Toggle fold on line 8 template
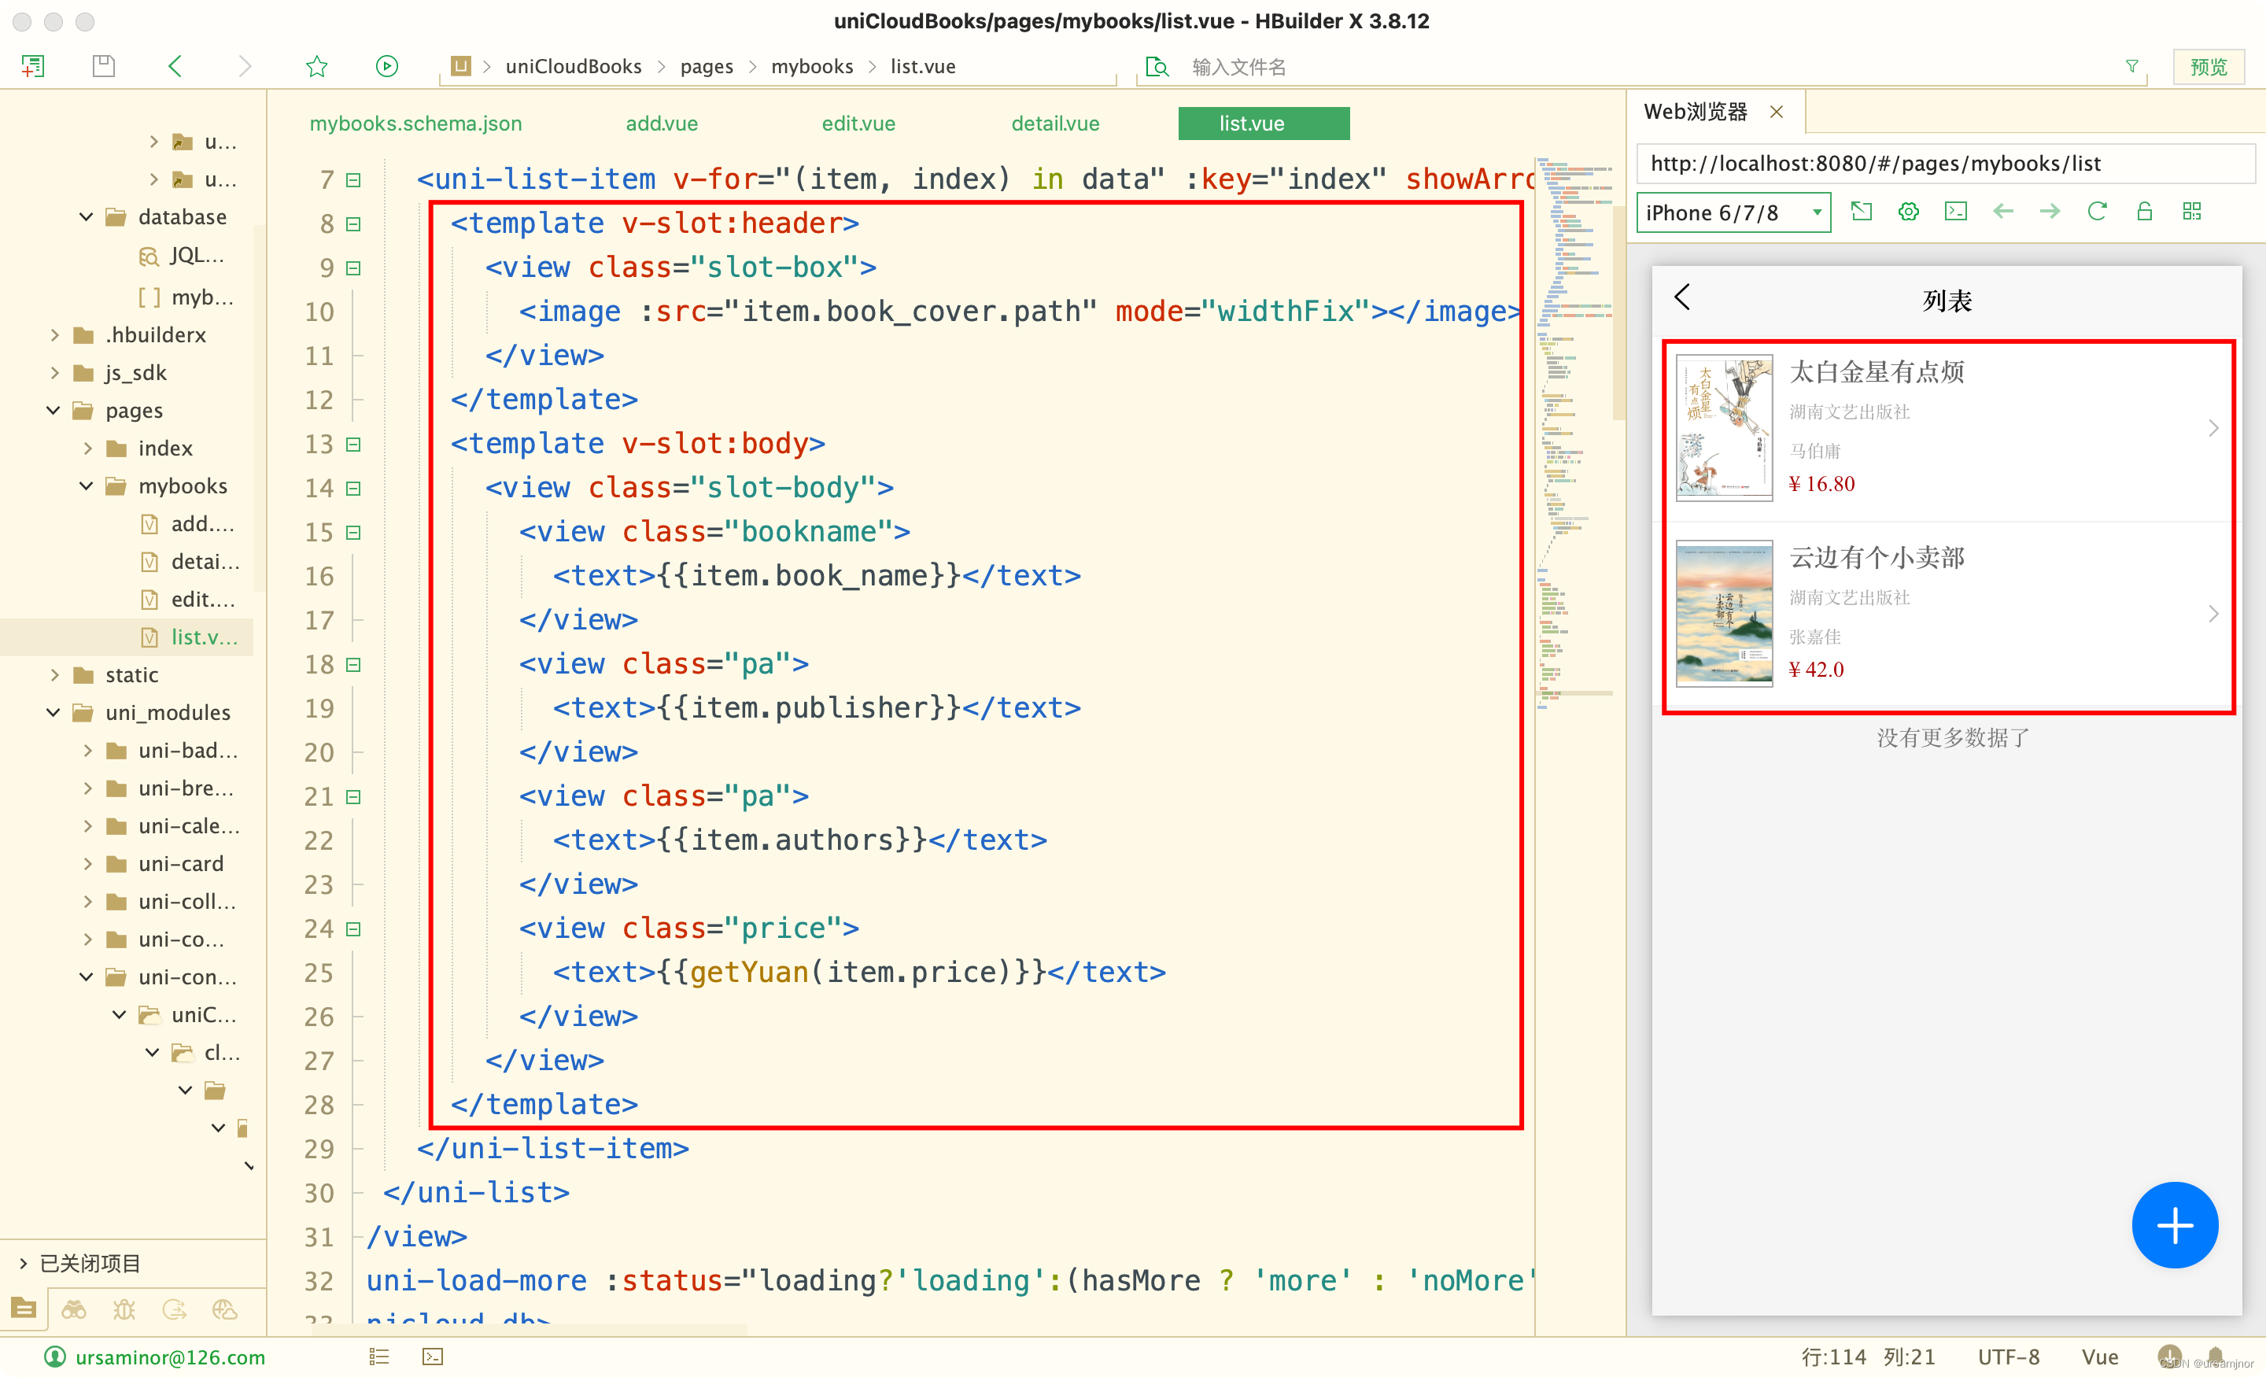Image resolution: width=2266 pixels, height=1377 pixels. pyautogui.click(x=353, y=223)
